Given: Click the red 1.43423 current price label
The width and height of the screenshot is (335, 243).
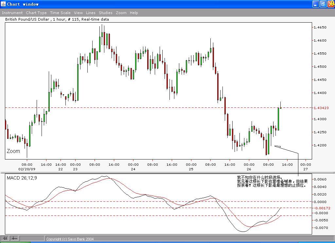Looking at the screenshot, I should point(321,108).
